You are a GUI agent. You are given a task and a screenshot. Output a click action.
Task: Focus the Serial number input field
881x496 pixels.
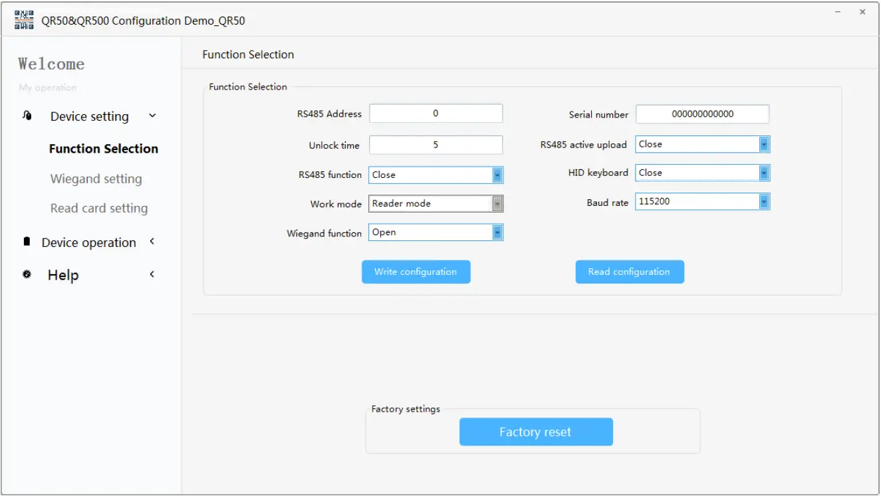click(x=703, y=114)
